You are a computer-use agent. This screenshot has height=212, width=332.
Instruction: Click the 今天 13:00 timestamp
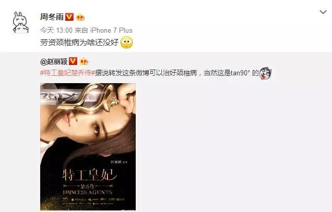(x=56, y=30)
